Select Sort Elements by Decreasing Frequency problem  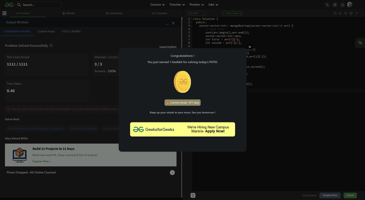(x=36, y=129)
